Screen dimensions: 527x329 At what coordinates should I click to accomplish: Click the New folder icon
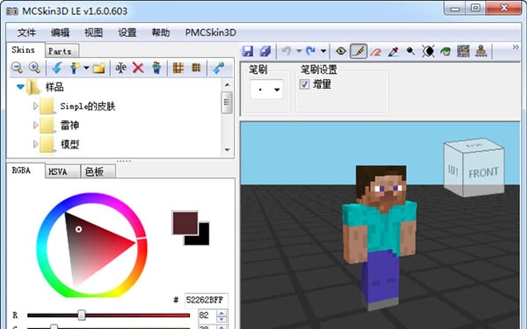[99, 68]
